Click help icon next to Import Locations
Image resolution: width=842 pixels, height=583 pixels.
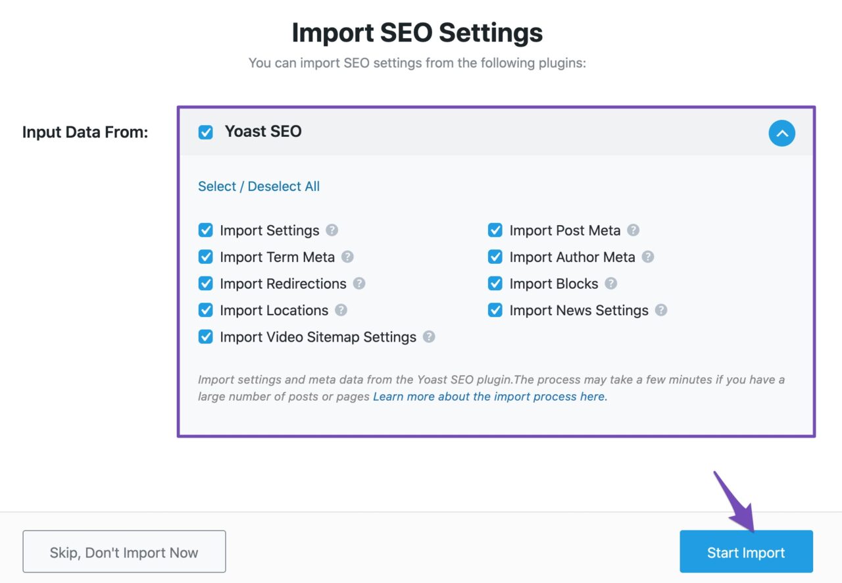[341, 310]
